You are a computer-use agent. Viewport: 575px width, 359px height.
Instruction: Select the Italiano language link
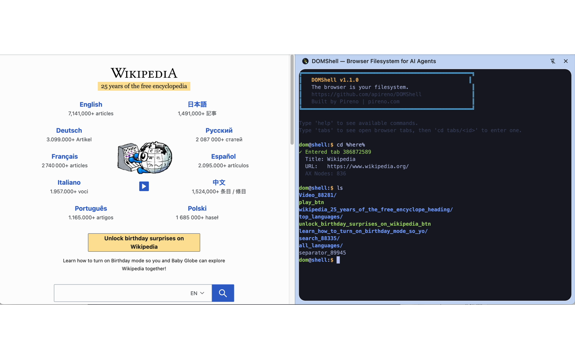pyautogui.click(x=69, y=183)
